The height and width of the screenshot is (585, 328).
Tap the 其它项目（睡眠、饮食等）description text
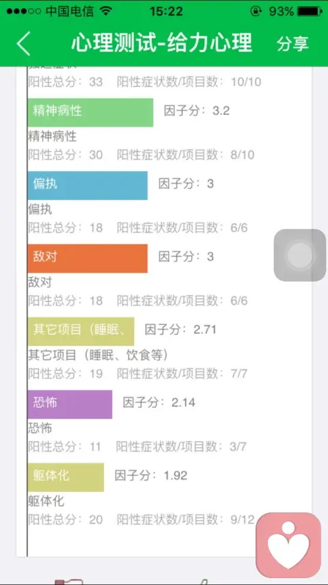pyautogui.click(x=98, y=355)
